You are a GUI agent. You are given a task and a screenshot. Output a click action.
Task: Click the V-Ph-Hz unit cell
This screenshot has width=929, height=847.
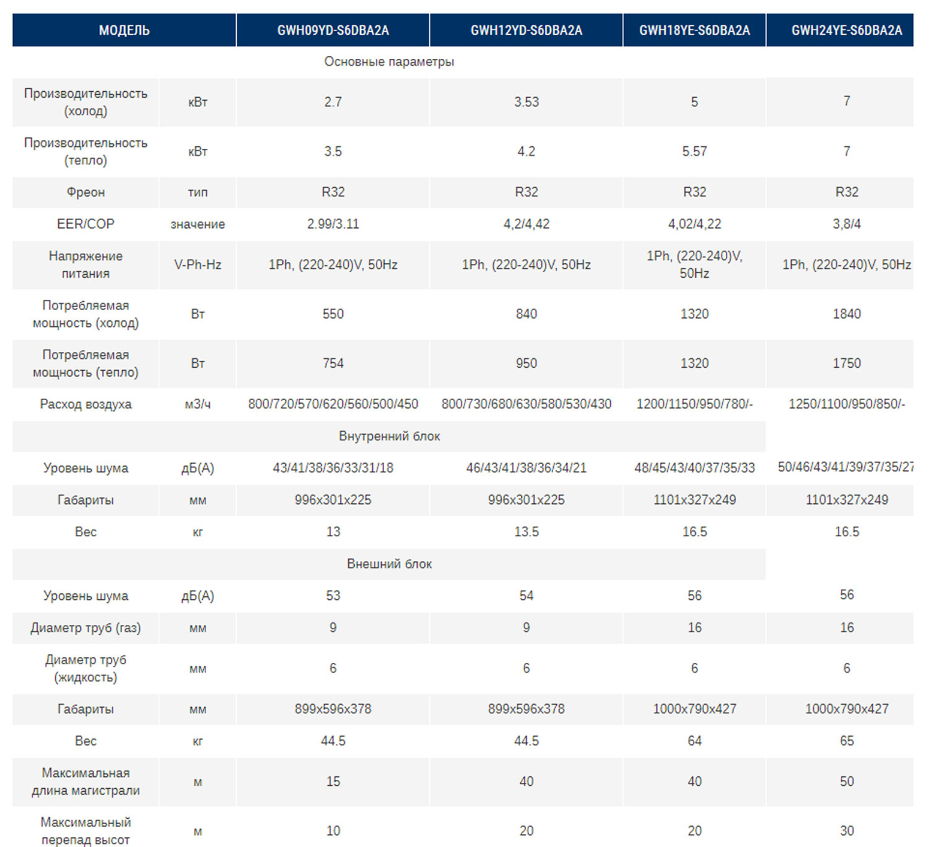click(198, 265)
